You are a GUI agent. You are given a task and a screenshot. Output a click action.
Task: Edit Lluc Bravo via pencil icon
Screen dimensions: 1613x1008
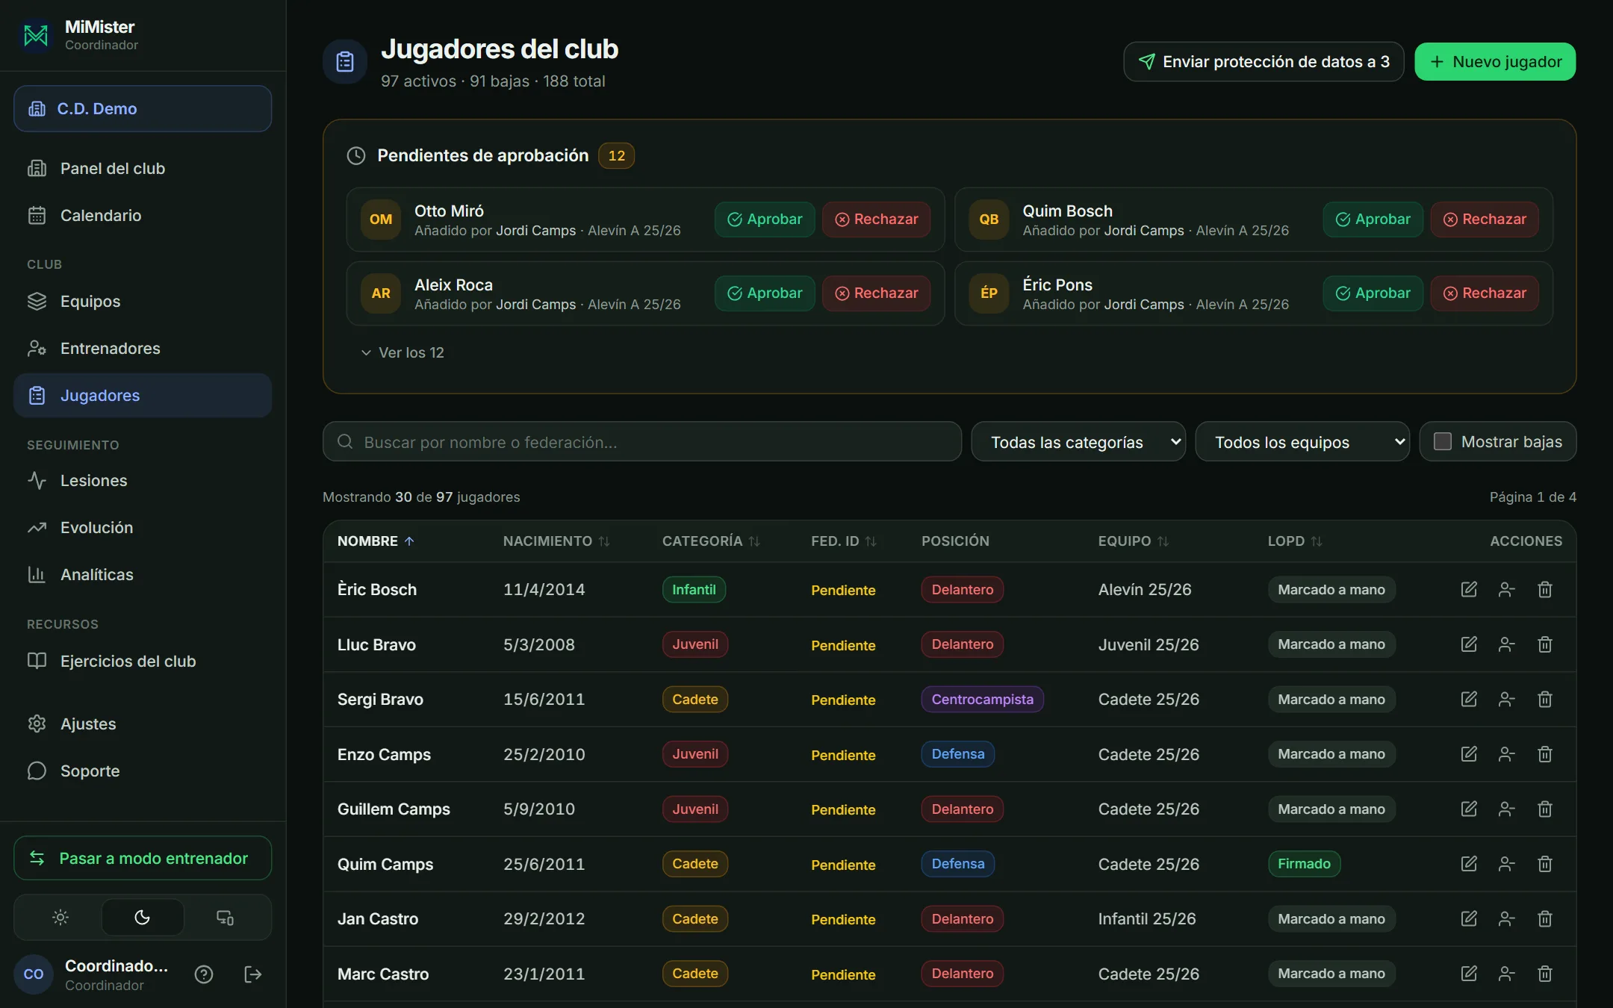(1469, 644)
